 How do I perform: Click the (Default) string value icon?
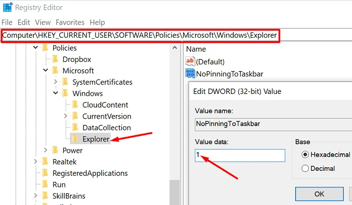pos(191,61)
